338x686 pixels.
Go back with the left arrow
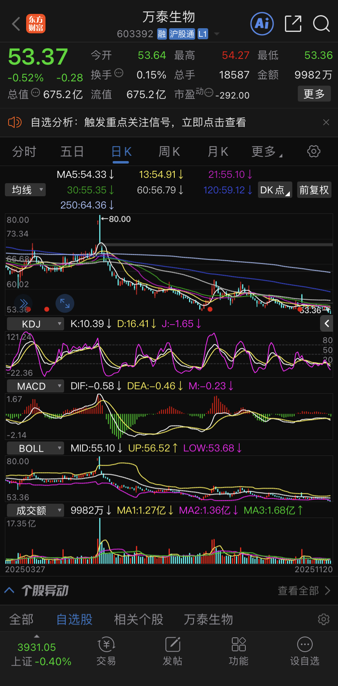(16, 24)
